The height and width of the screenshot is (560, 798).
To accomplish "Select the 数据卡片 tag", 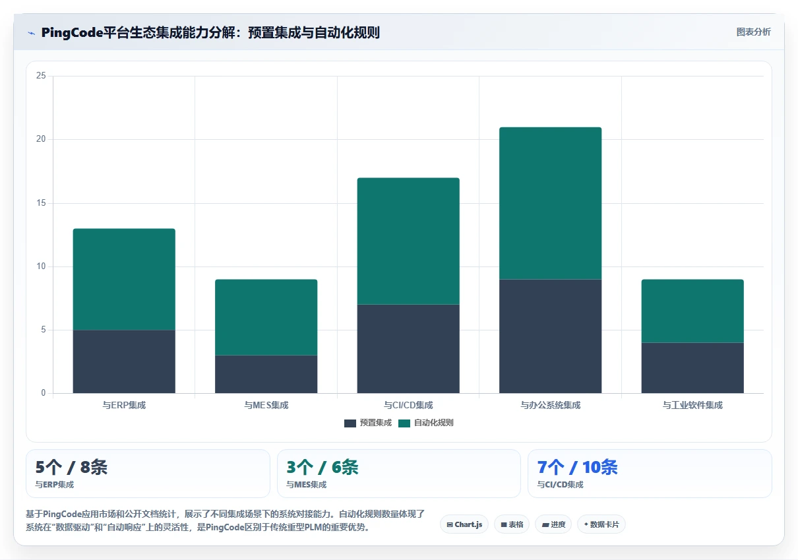I will click(601, 524).
